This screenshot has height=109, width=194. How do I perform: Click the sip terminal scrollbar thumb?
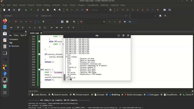click(x=64, y=77)
